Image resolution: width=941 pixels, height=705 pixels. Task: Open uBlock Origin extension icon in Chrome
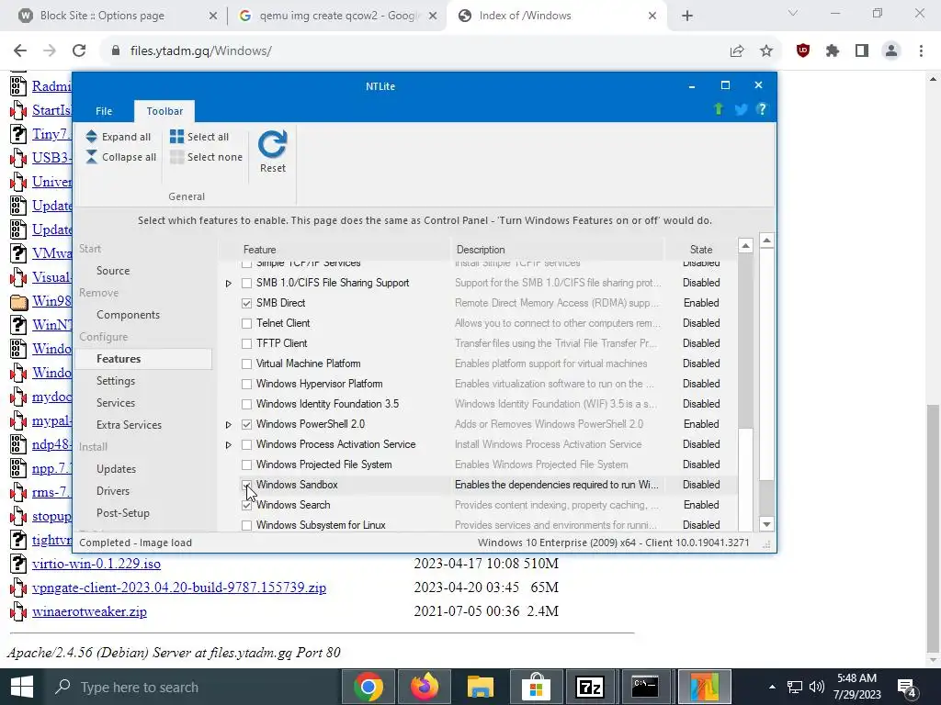(803, 51)
